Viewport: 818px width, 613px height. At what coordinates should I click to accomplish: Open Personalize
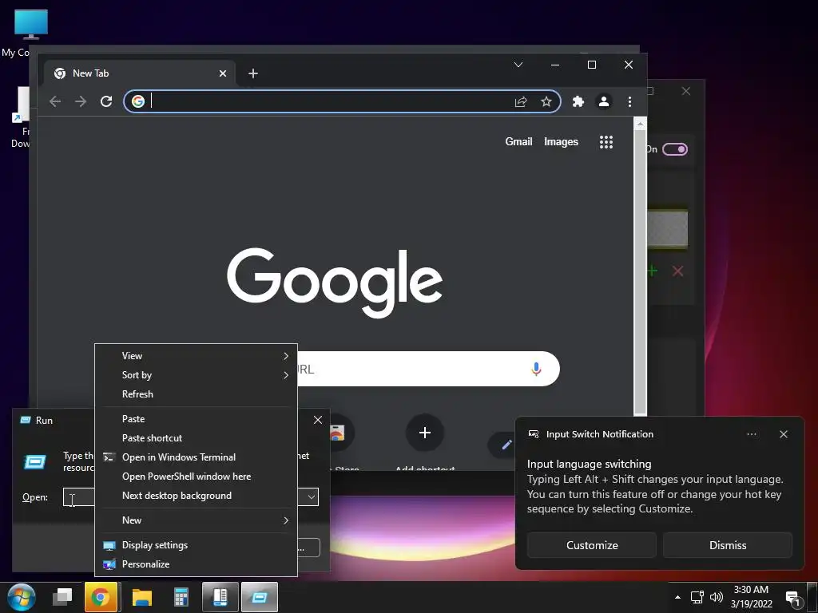(197, 564)
